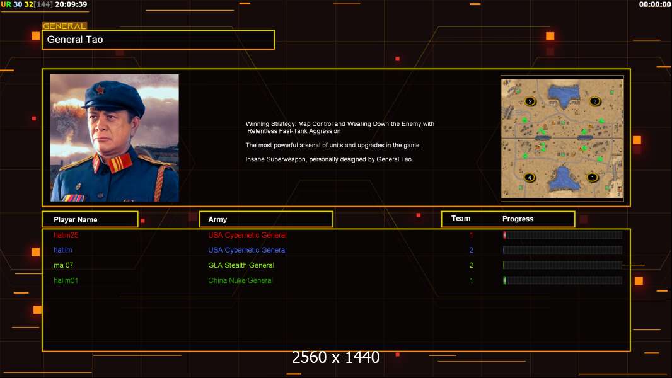
Task: Select the Army column header
Action: point(266,219)
